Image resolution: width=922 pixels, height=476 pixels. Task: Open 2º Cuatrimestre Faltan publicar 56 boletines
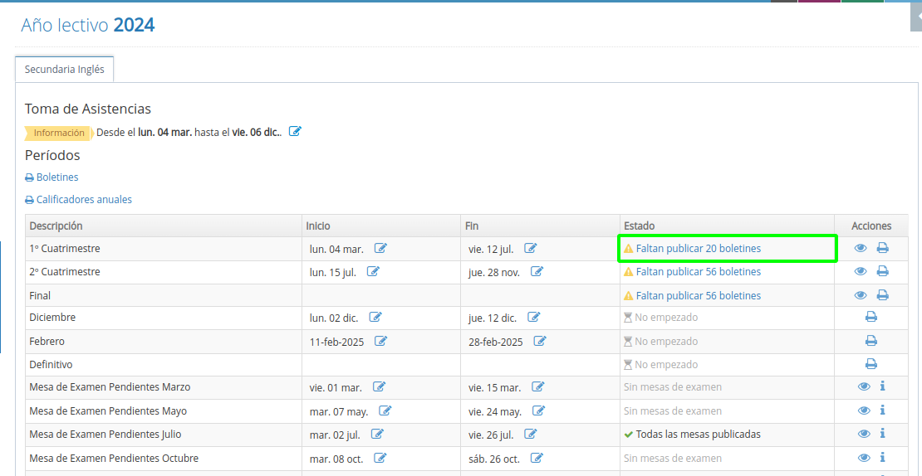point(698,272)
